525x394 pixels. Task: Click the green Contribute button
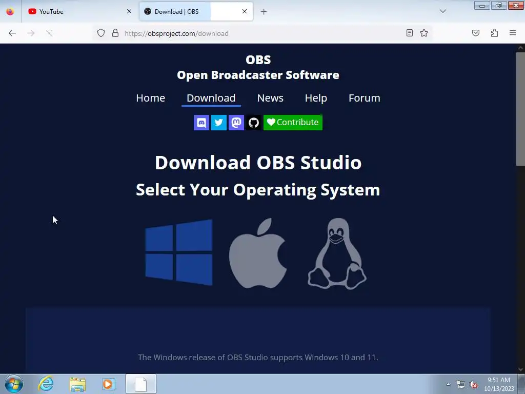point(293,123)
